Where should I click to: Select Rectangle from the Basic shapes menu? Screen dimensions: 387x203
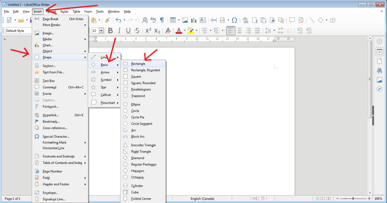(x=138, y=64)
